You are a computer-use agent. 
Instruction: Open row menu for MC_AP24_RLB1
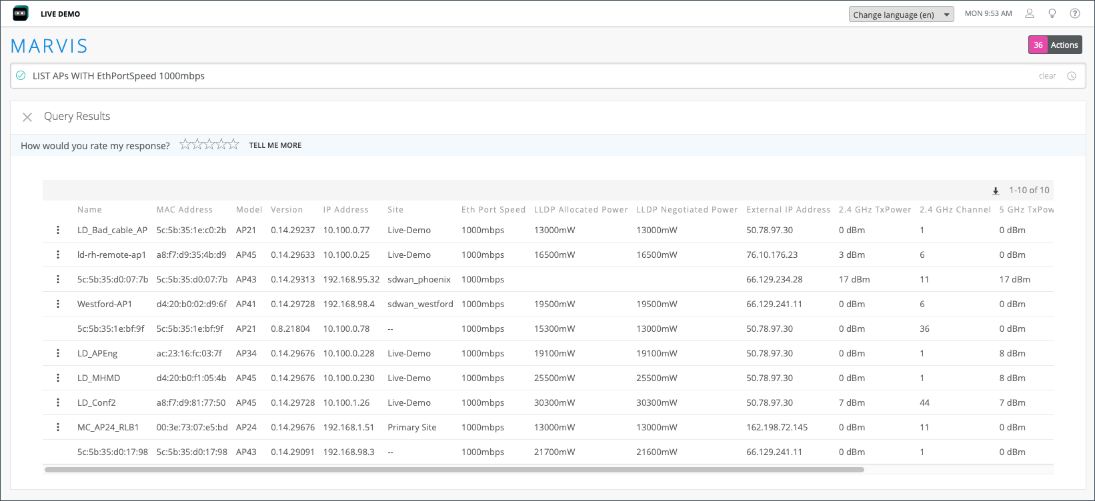(58, 427)
